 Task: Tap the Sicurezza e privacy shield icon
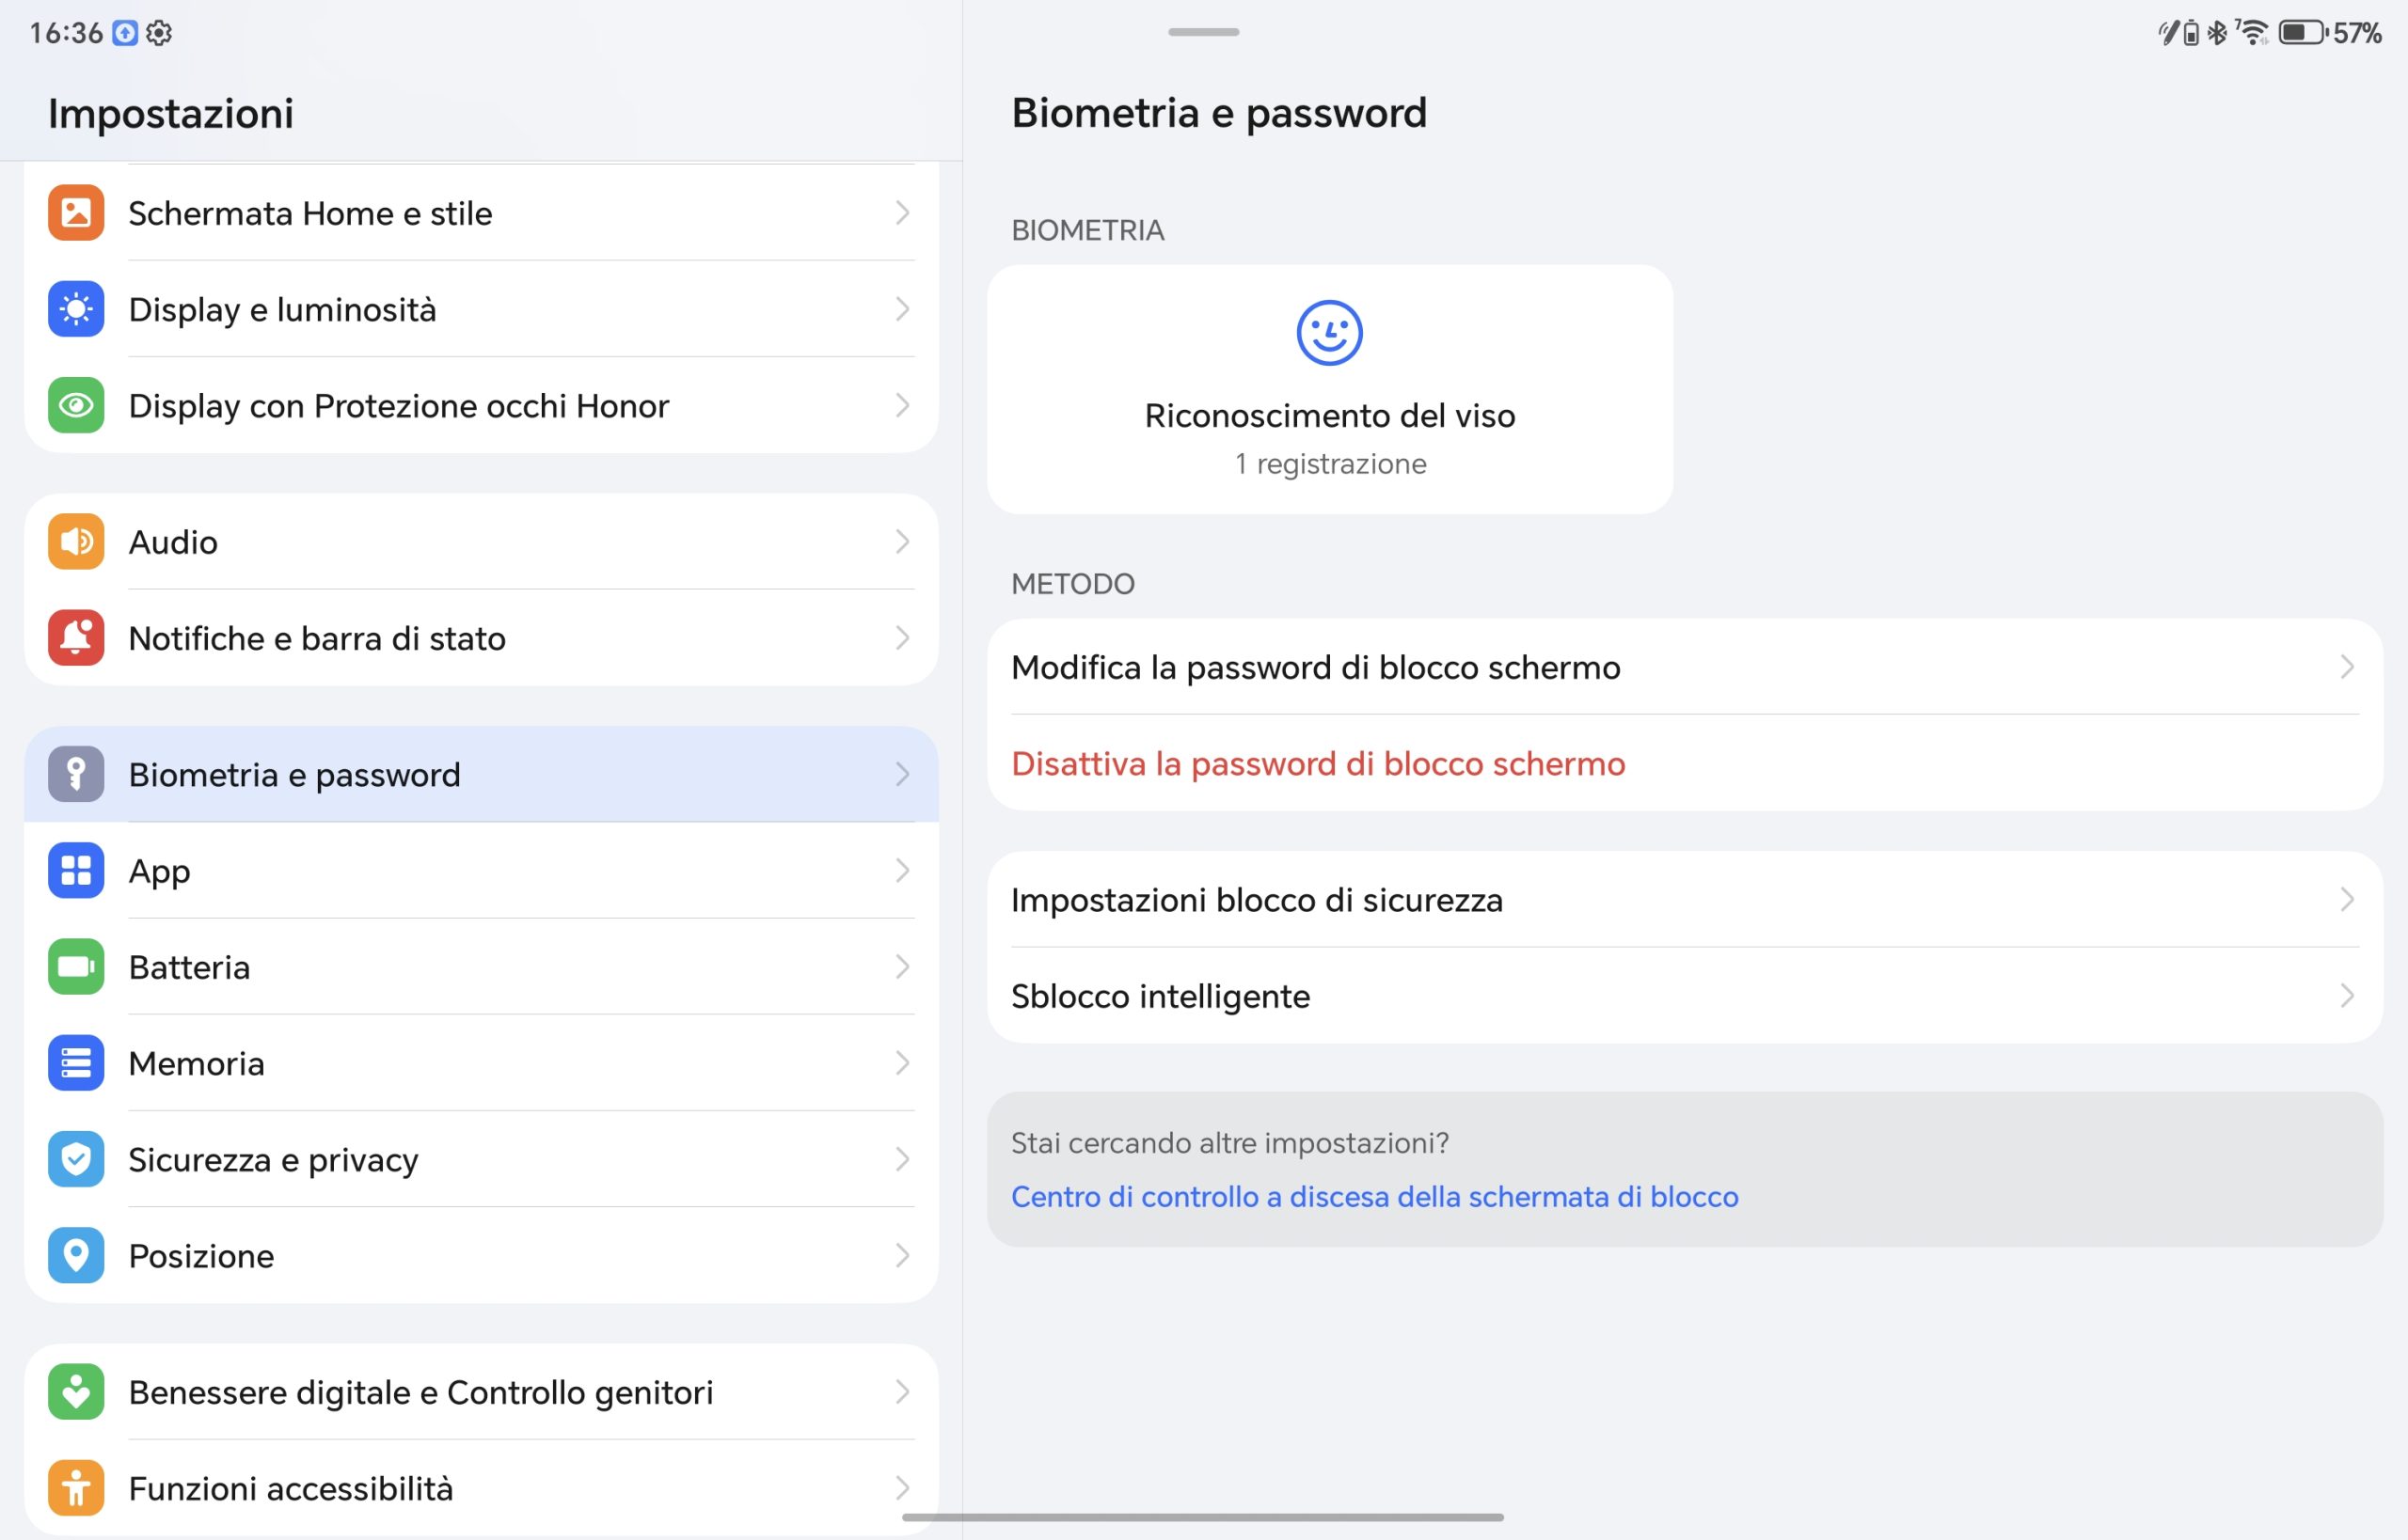click(x=76, y=1159)
